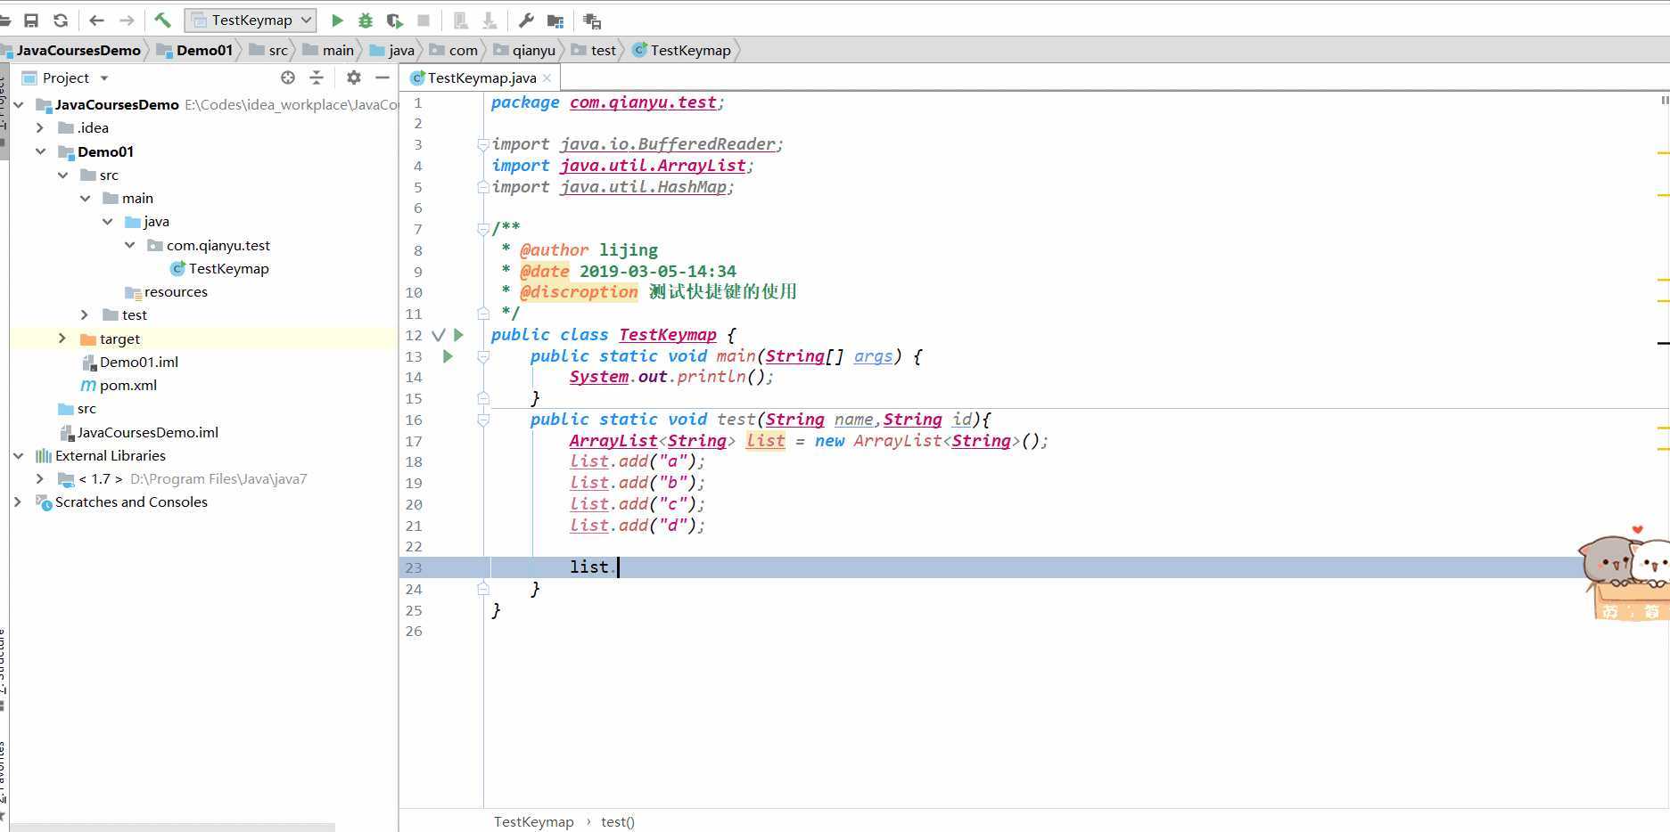1670x832 pixels.
Task: Run with coverage shield icon
Action: [394, 20]
